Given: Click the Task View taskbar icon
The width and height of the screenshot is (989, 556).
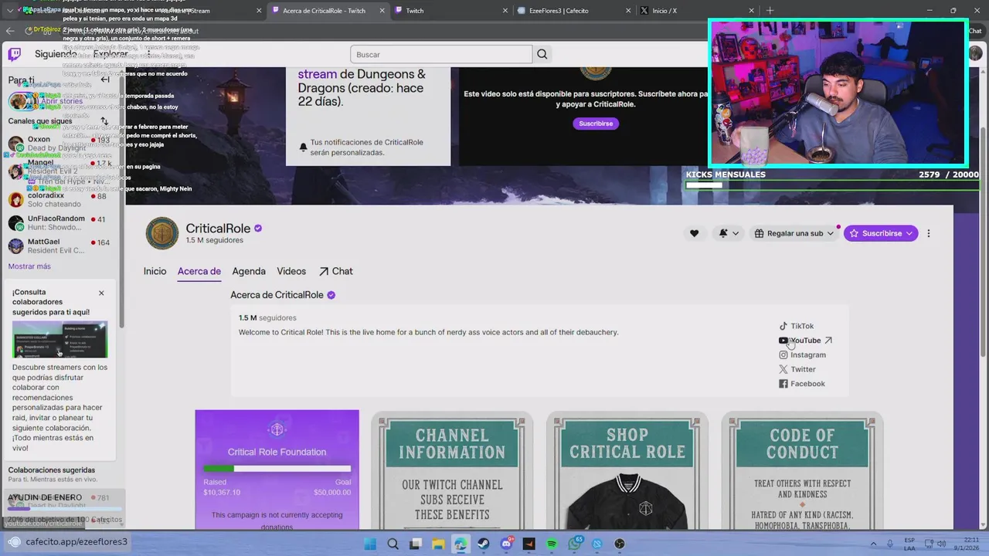Looking at the screenshot, I should tap(416, 544).
